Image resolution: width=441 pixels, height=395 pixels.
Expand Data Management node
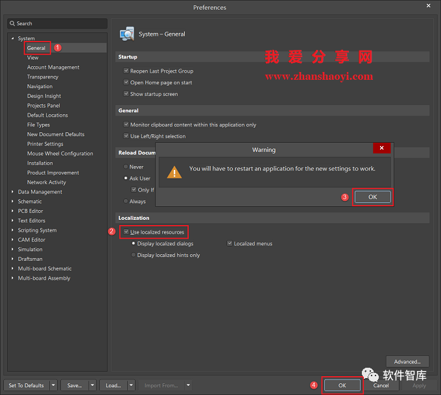(12, 192)
